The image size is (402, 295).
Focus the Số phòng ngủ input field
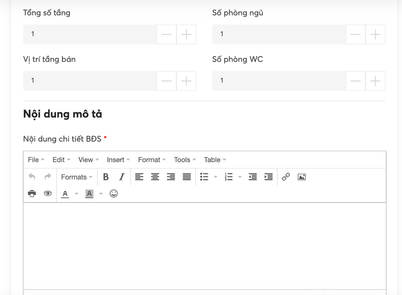click(x=279, y=34)
